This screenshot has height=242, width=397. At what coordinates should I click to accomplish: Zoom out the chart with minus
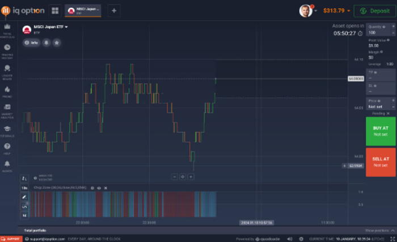coord(174,177)
